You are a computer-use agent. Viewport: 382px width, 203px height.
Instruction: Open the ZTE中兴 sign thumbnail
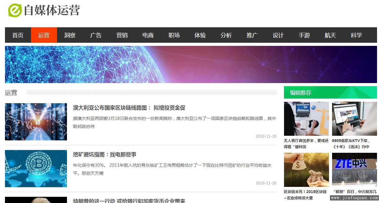coord(354,170)
